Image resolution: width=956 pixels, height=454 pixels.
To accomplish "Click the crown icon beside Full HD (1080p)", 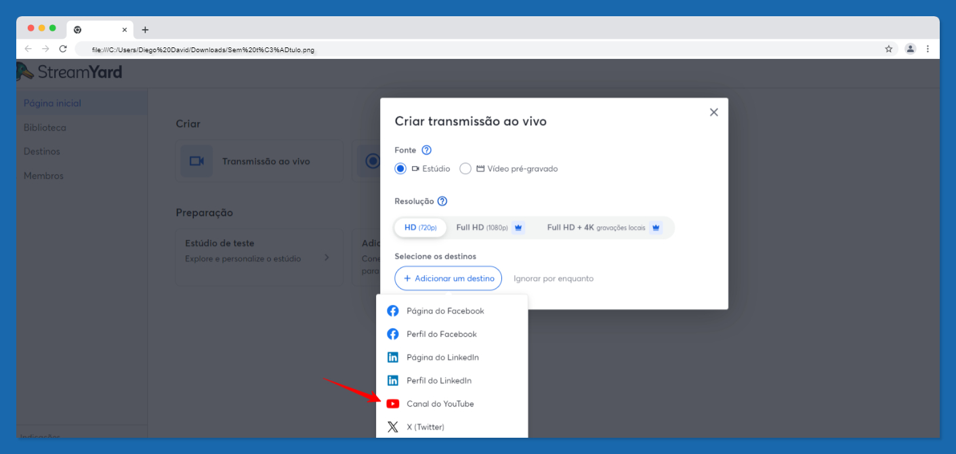I will (518, 228).
